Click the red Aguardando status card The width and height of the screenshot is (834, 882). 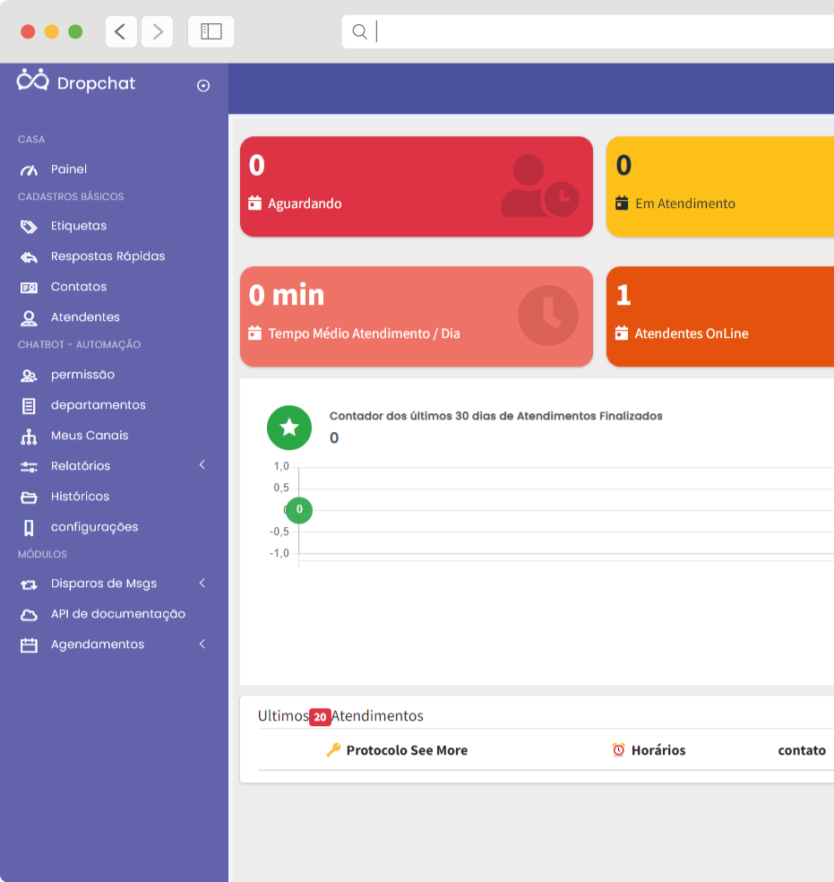click(x=417, y=186)
